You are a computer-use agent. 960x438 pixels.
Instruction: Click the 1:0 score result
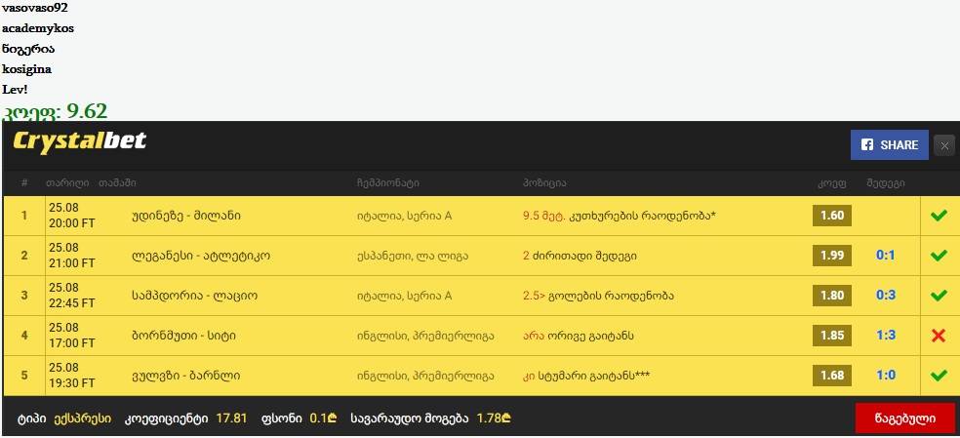[x=885, y=375]
